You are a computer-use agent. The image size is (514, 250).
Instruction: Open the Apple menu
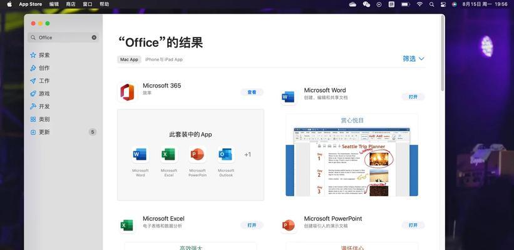click(9, 4)
